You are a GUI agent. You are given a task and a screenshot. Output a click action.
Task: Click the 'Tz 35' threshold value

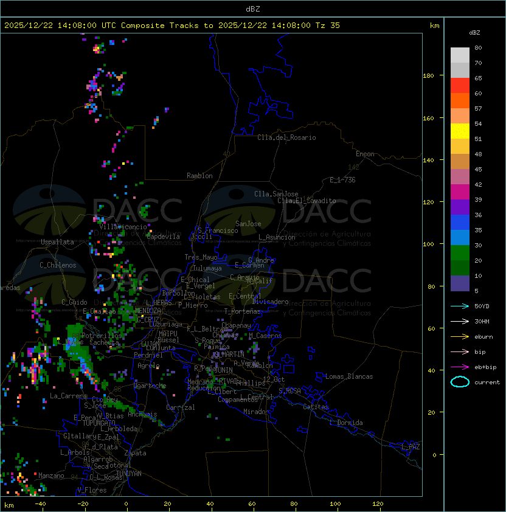pos(328,26)
